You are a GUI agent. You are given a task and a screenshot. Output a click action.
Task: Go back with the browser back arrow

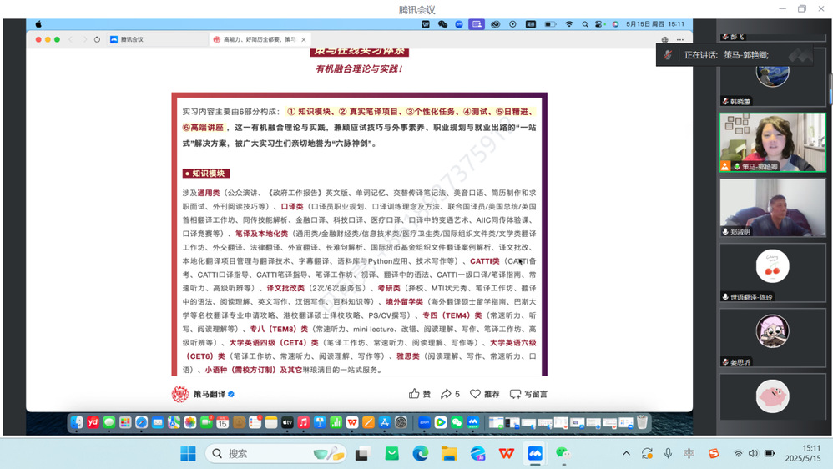click(71, 39)
